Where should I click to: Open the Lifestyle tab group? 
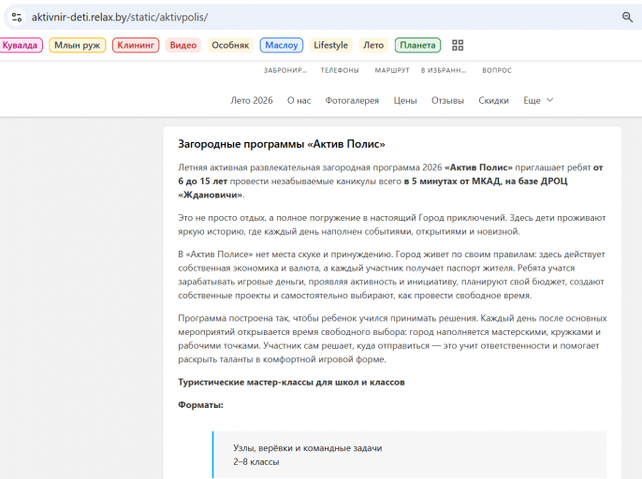(x=331, y=45)
